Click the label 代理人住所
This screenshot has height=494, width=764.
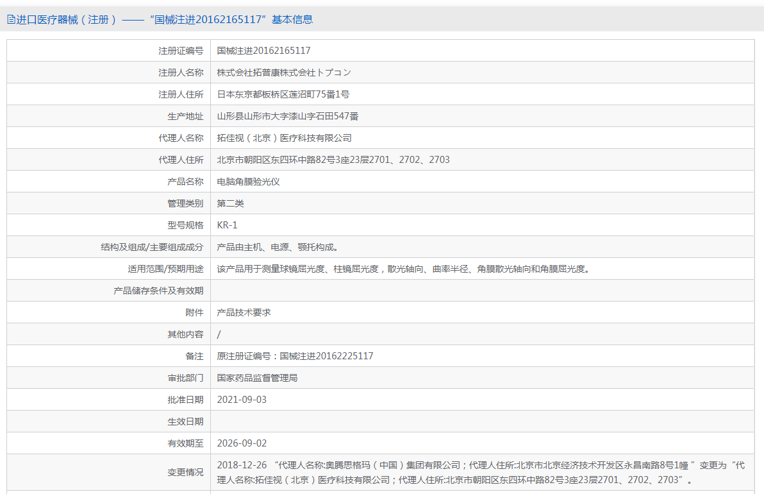(x=181, y=160)
